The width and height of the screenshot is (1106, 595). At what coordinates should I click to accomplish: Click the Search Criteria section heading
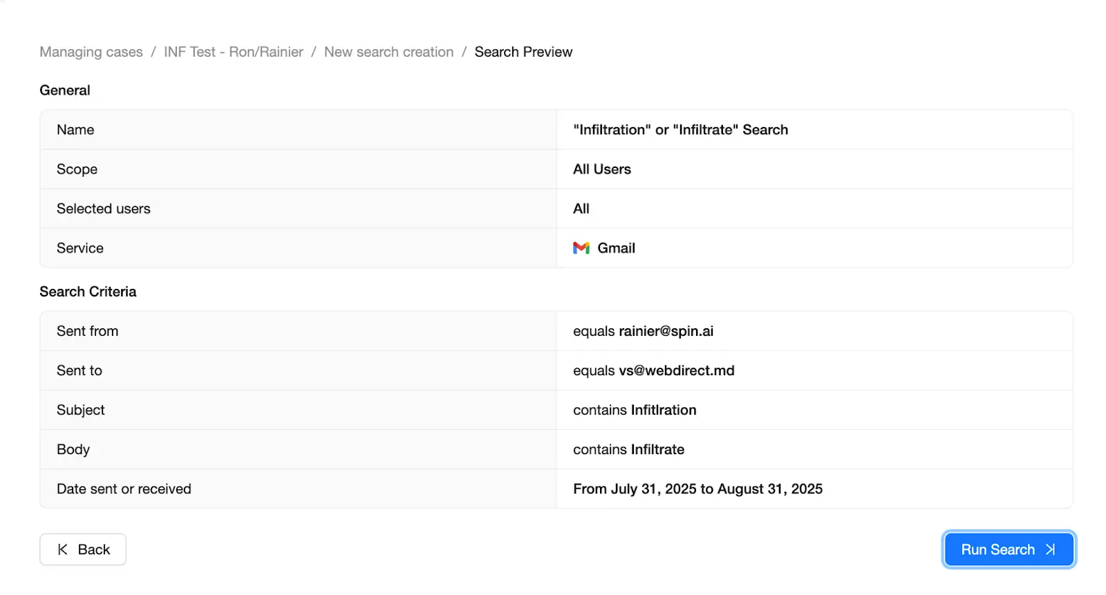[x=88, y=292]
